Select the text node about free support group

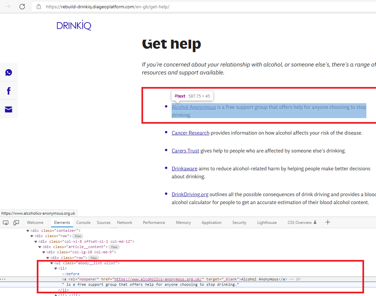[151, 284]
